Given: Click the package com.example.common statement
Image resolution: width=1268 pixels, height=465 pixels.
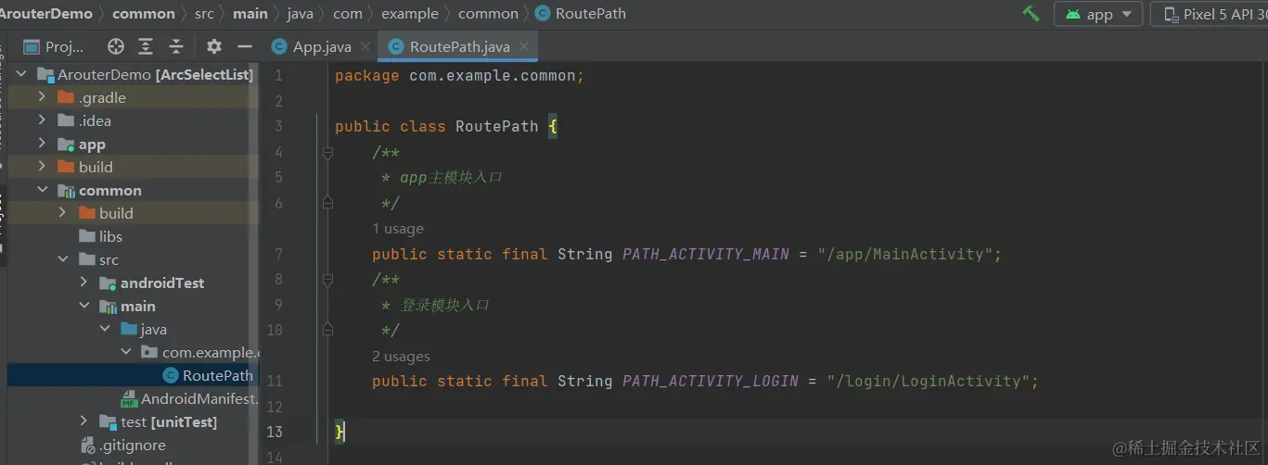Looking at the screenshot, I should click(459, 76).
